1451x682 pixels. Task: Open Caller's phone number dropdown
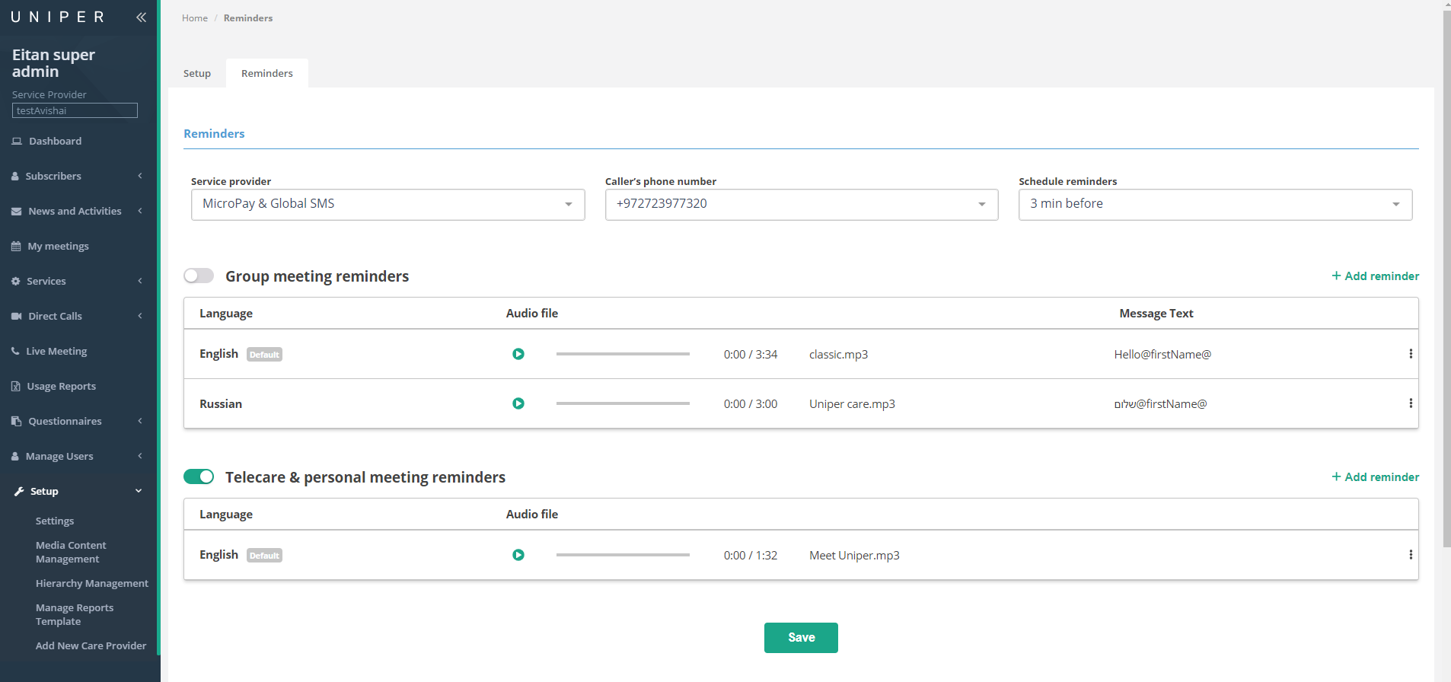[801, 204]
